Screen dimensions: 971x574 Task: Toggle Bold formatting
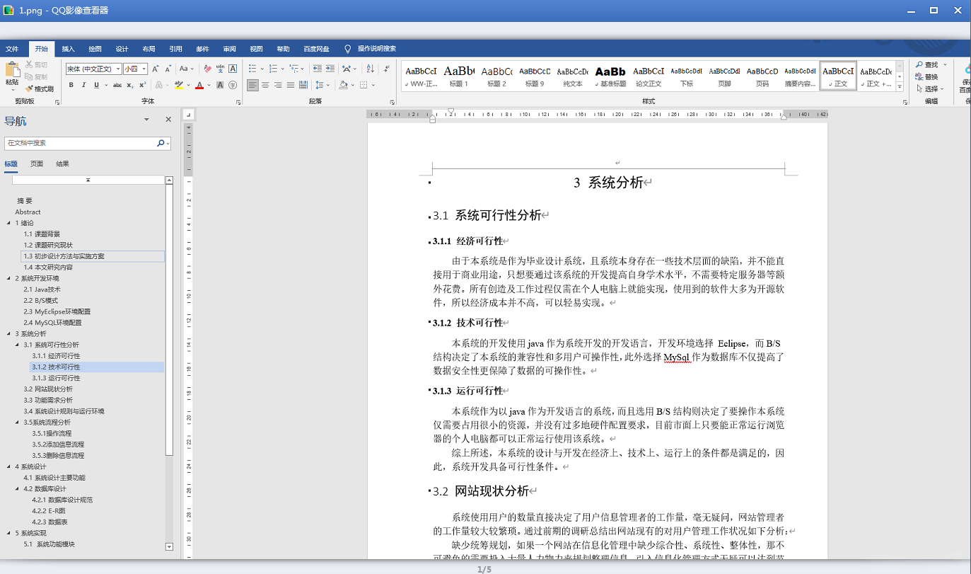click(x=71, y=85)
